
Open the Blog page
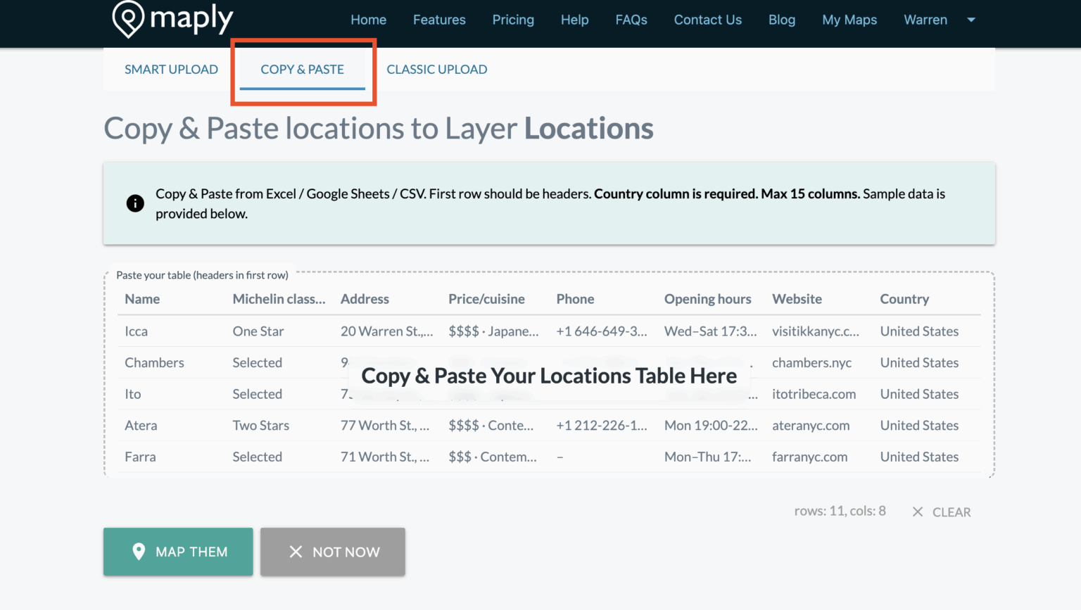coord(782,20)
